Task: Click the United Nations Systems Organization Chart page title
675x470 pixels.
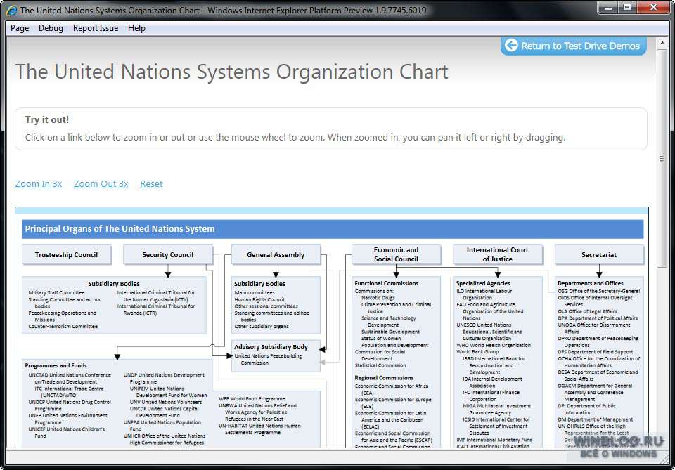Action: [x=231, y=72]
